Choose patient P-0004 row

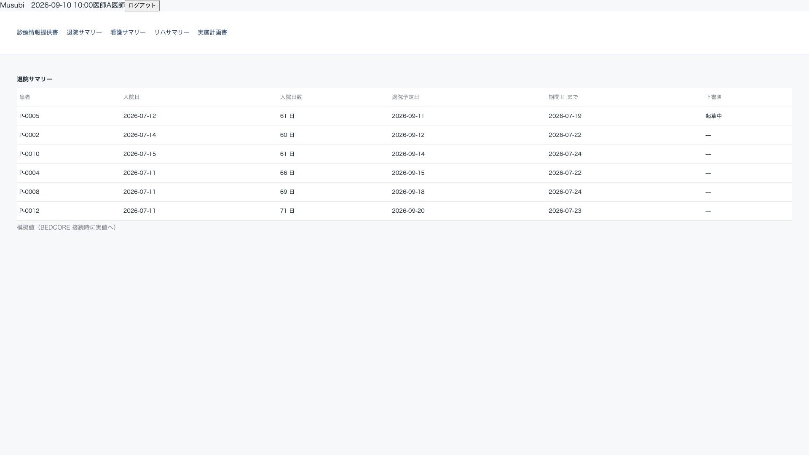[x=404, y=173]
